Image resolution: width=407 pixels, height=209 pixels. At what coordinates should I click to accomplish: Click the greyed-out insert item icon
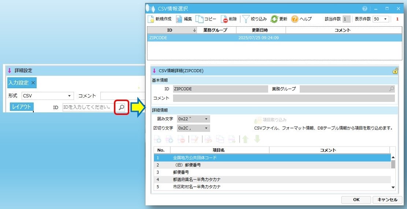coord(170,139)
